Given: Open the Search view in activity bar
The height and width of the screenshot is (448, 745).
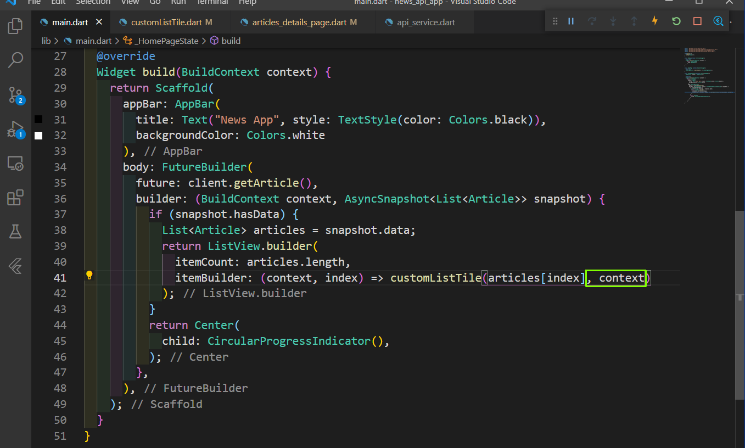Looking at the screenshot, I should click(x=15, y=60).
